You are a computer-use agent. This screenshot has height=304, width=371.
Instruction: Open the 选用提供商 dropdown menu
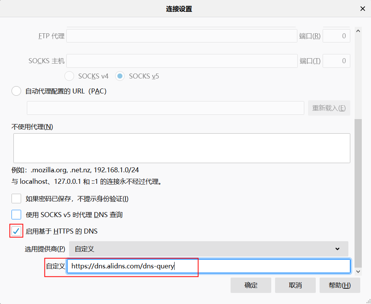(208, 249)
